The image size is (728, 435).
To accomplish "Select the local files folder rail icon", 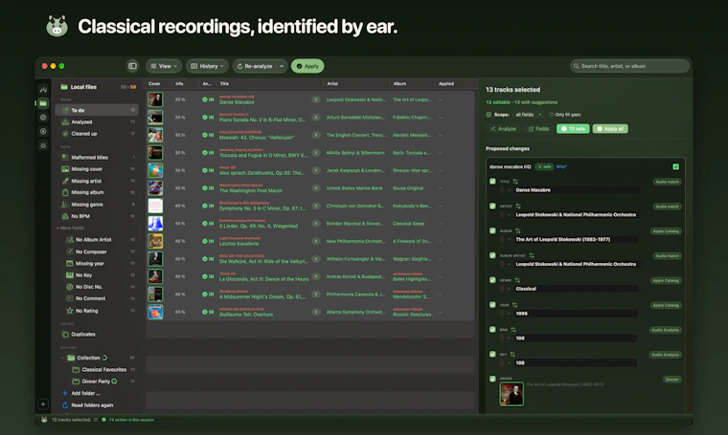I will click(x=43, y=103).
